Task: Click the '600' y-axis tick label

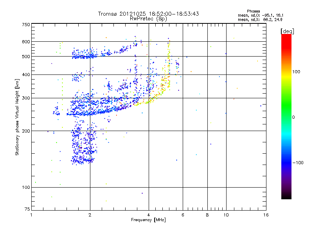Action: (x=26, y=42)
